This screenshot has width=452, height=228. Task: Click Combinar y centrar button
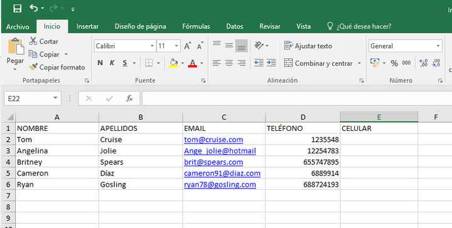click(318, 63)
